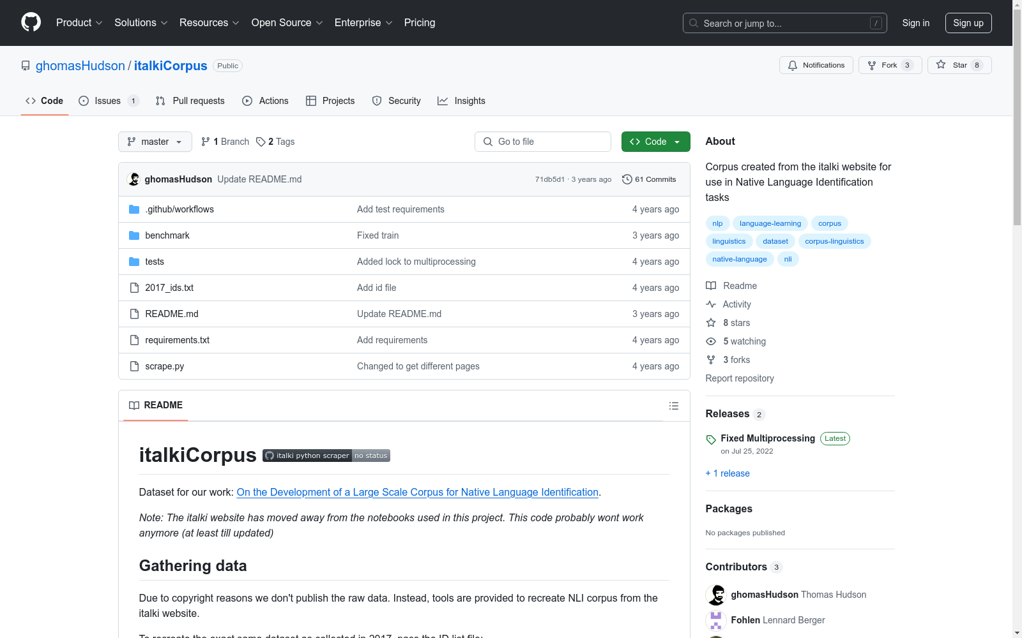This screenshot has height=638, width=1022.
Task: Switch to the Issues tab
Action: [x=108, y=101]
